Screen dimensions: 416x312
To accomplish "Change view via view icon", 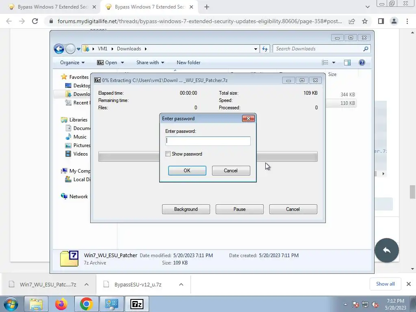I will 325,63.
